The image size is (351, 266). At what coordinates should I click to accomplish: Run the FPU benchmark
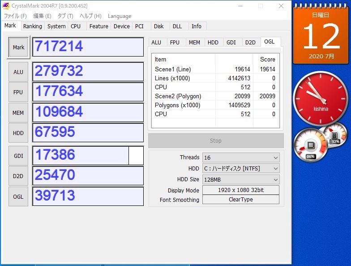click(18, 92)
